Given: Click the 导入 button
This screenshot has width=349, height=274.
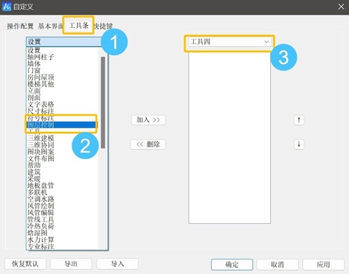Looking at the screenshot, I should pyautogui.click(x=117, y=264).
